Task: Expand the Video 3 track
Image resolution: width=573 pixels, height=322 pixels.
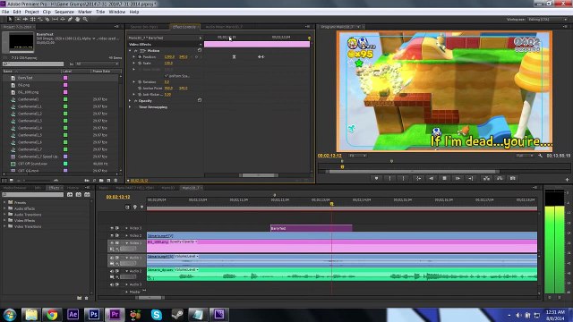Action: point(127,228)
